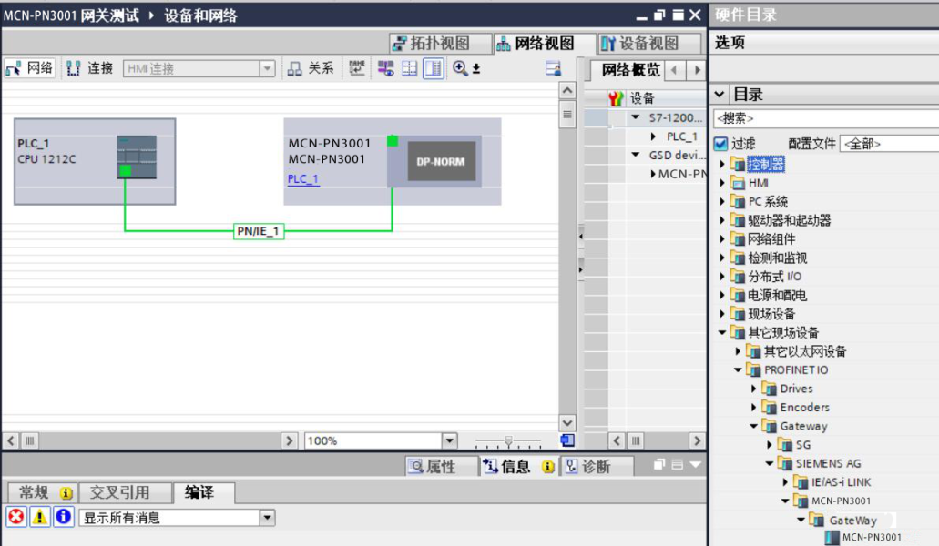Toggle the blue information filter icon
This screenshot has width=939, height=546.
coord(63,517)
